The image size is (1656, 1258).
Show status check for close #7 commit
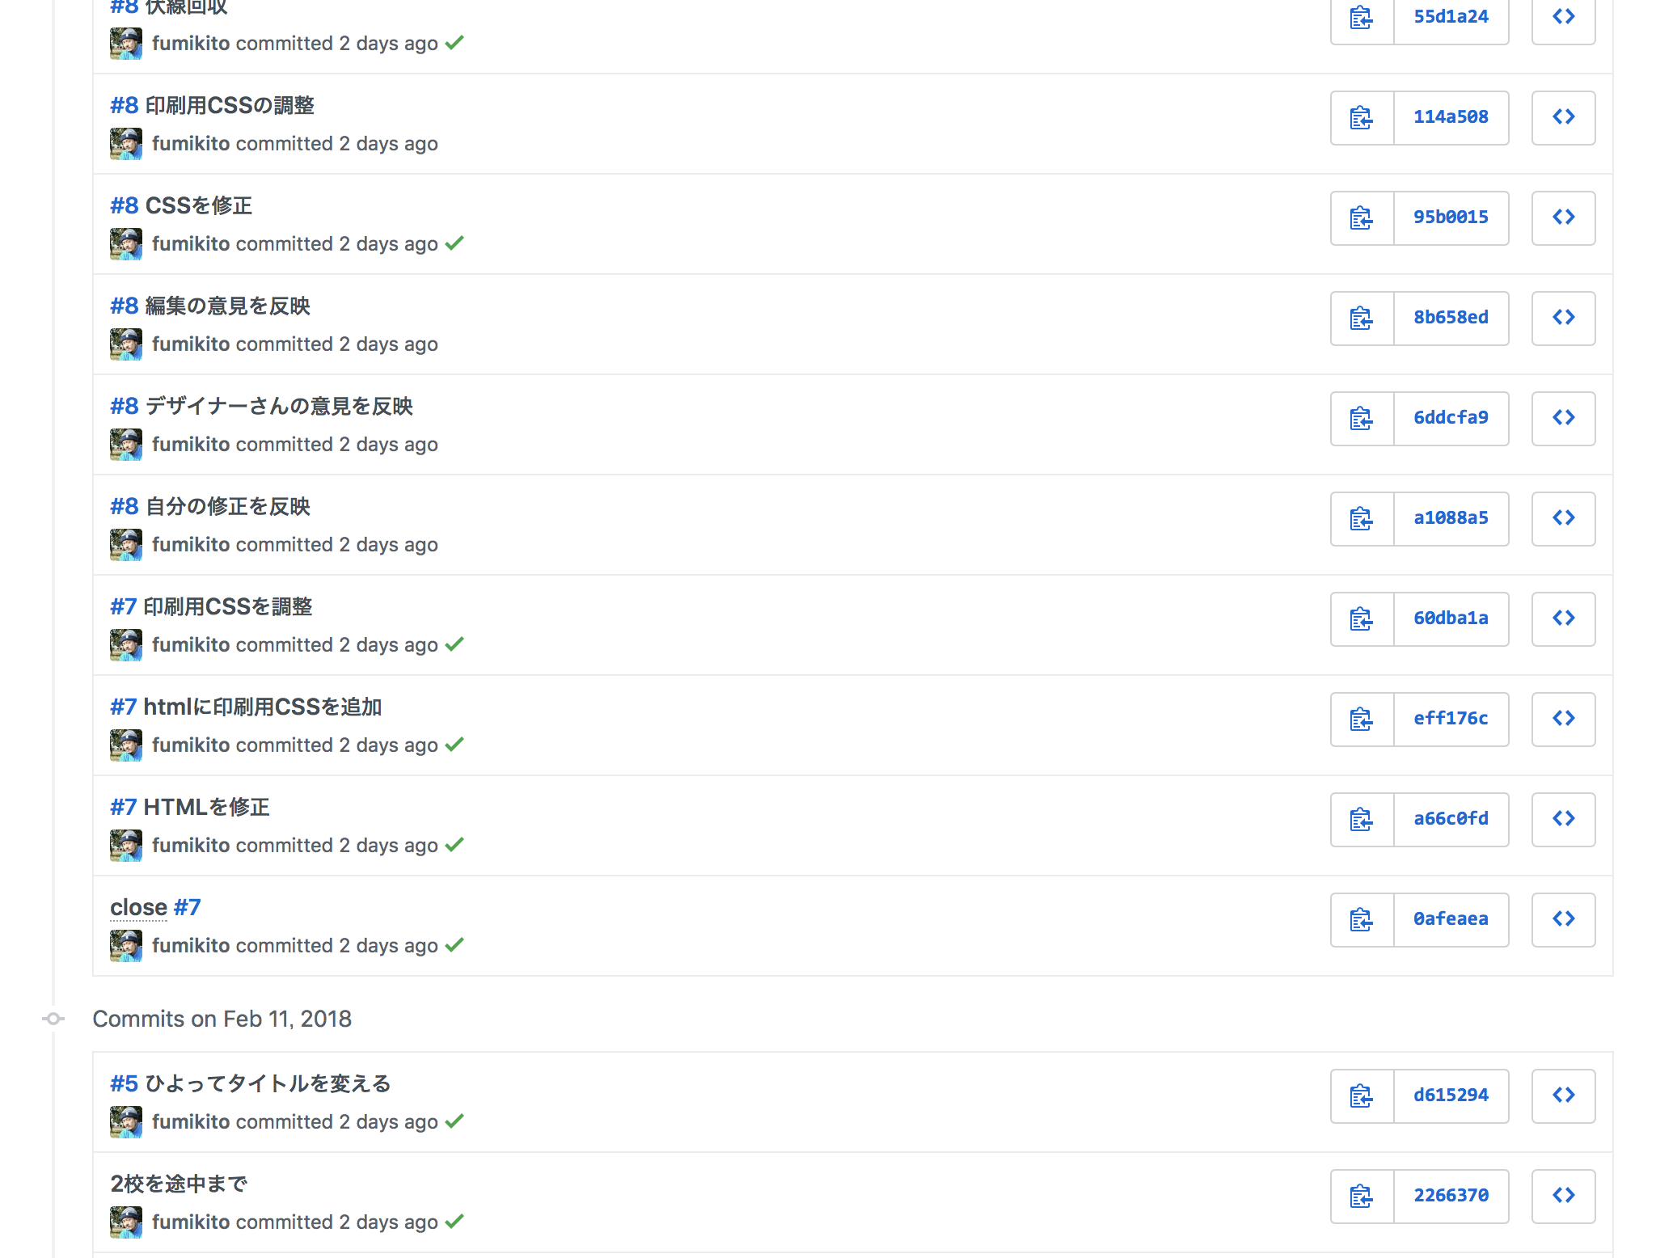454,944
